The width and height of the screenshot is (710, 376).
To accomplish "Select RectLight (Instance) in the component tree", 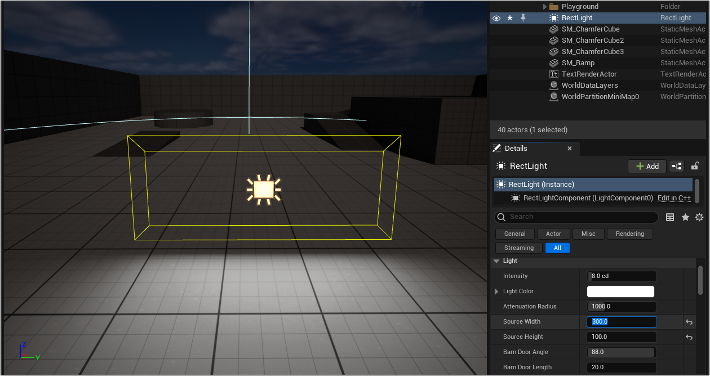I will 593,185.
